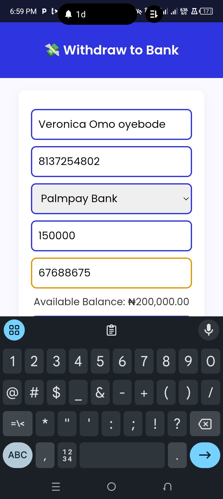The width and height of the screenshot is (223, 499).
Task: Open the keyboard apps grid icon
Action: pos(14,330)
